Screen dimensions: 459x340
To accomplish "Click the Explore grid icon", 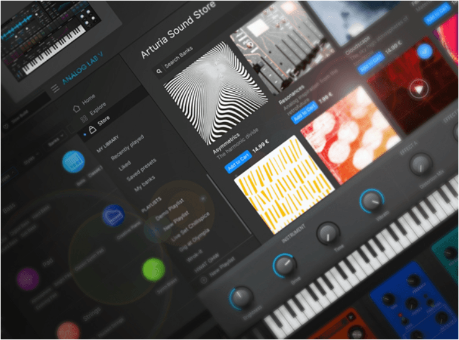I will click(x=84, y=119).
